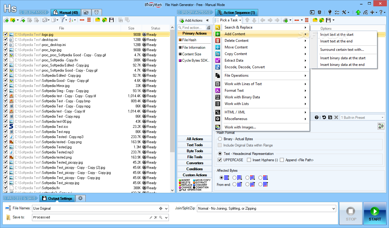Screen dimensions: 389x228
Task: Uncheck the Softpedia Mirror.jpg checkbox
Action: [5, 85]
